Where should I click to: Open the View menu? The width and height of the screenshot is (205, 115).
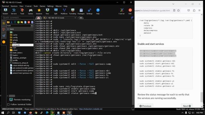pyautogui.click(x=21, y=6)
